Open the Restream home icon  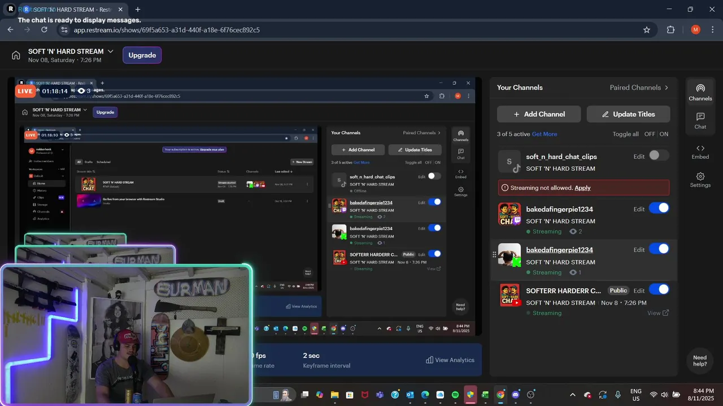point(16,55)
